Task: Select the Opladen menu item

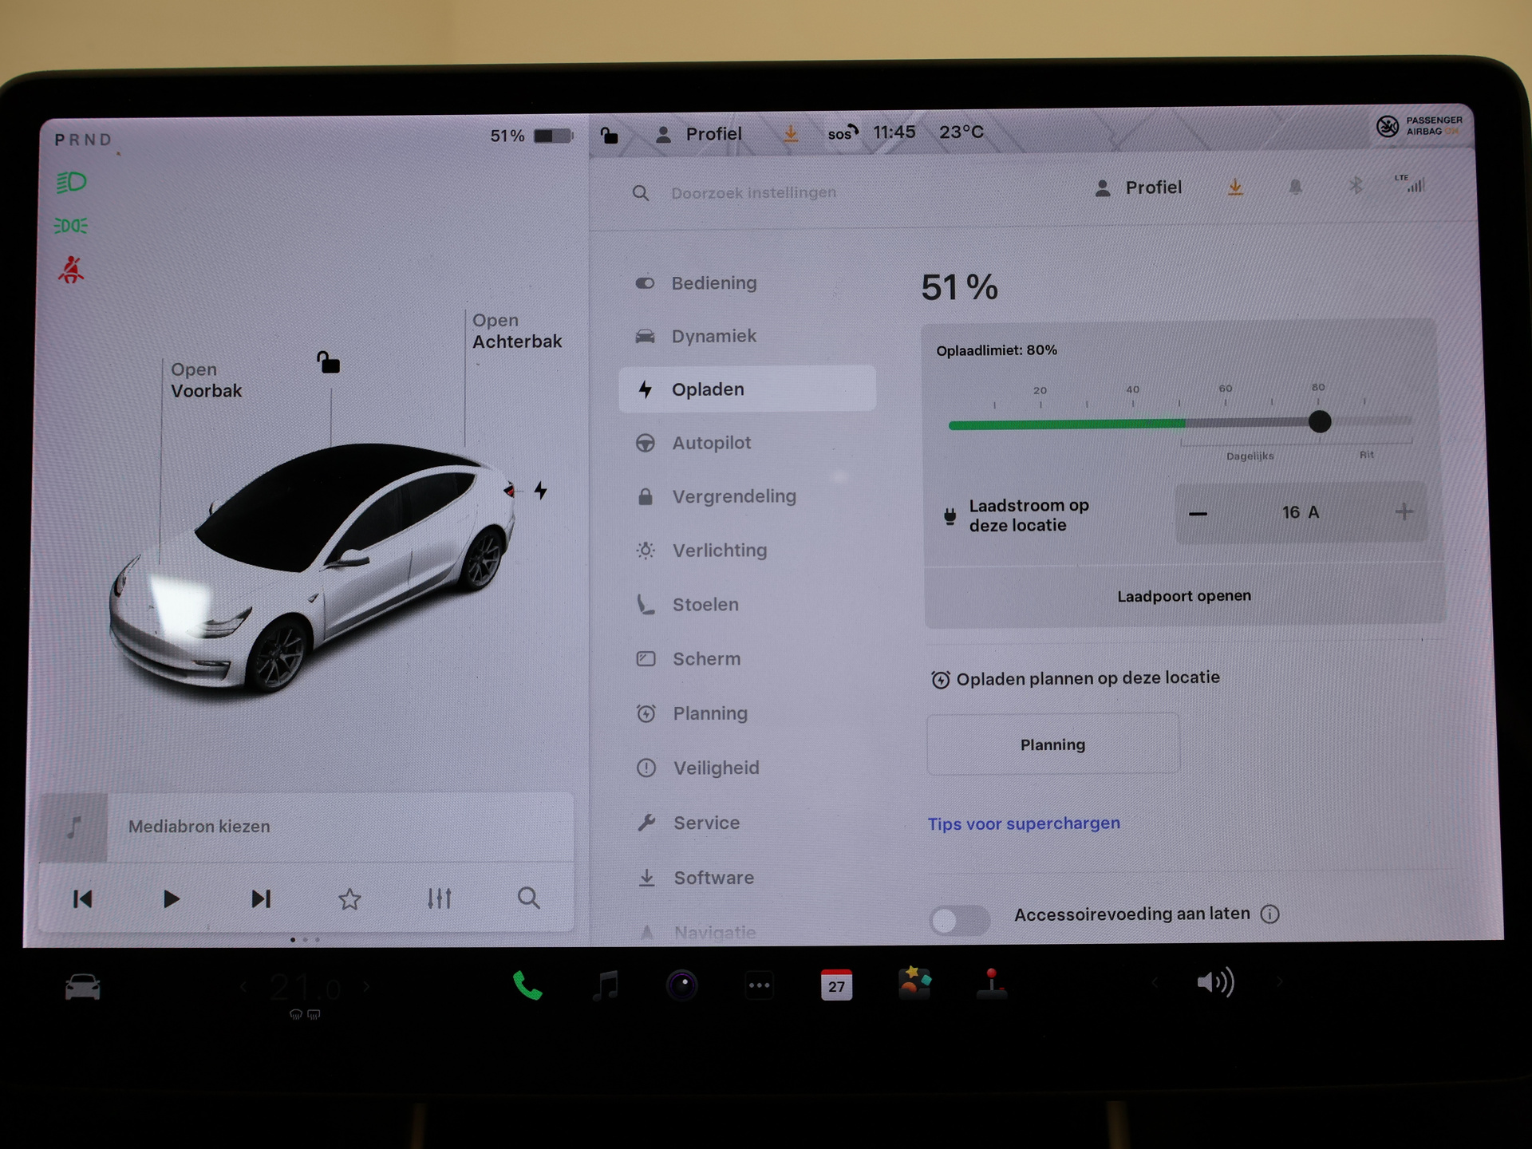Action: 747,389
